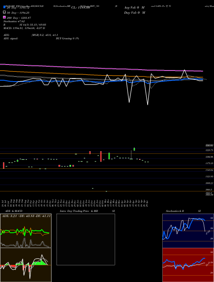This screenshot has height=282, width=214.
Task: Click the empty Intra Day chart box
Action: click(x=86, y=239)
